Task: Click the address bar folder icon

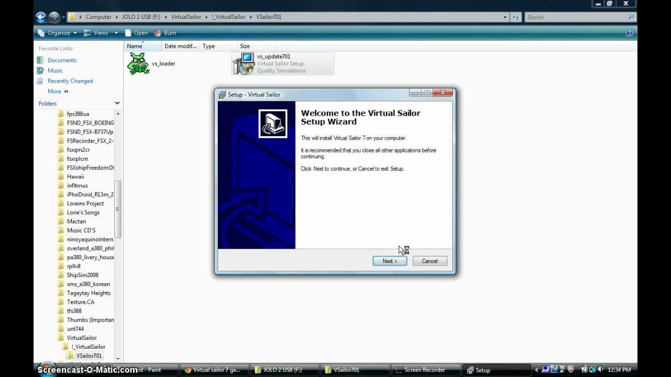Action: pos(72,17)
